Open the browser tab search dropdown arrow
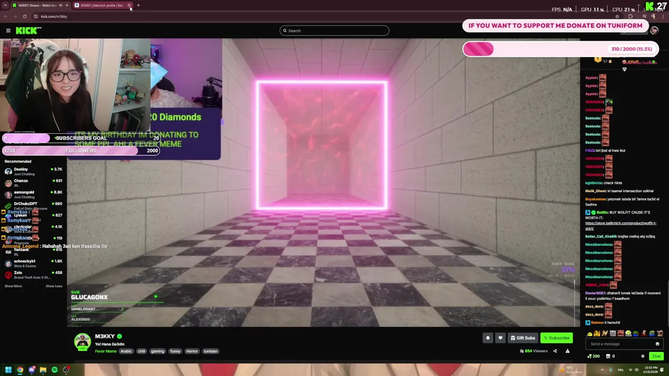This screenshot has width=669, height=376. click(x=5, y=5)
